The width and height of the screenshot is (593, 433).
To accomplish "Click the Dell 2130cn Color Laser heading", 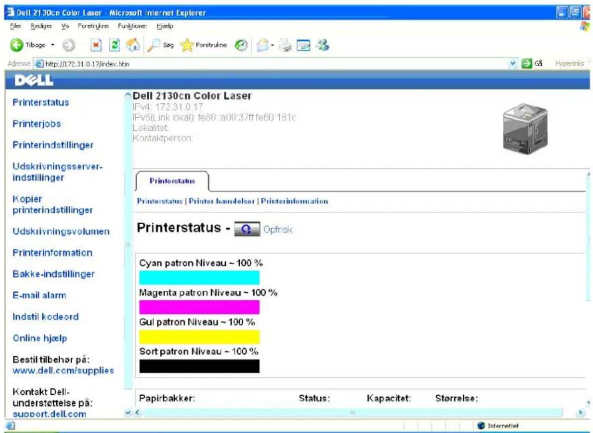I will click(192, 96).
